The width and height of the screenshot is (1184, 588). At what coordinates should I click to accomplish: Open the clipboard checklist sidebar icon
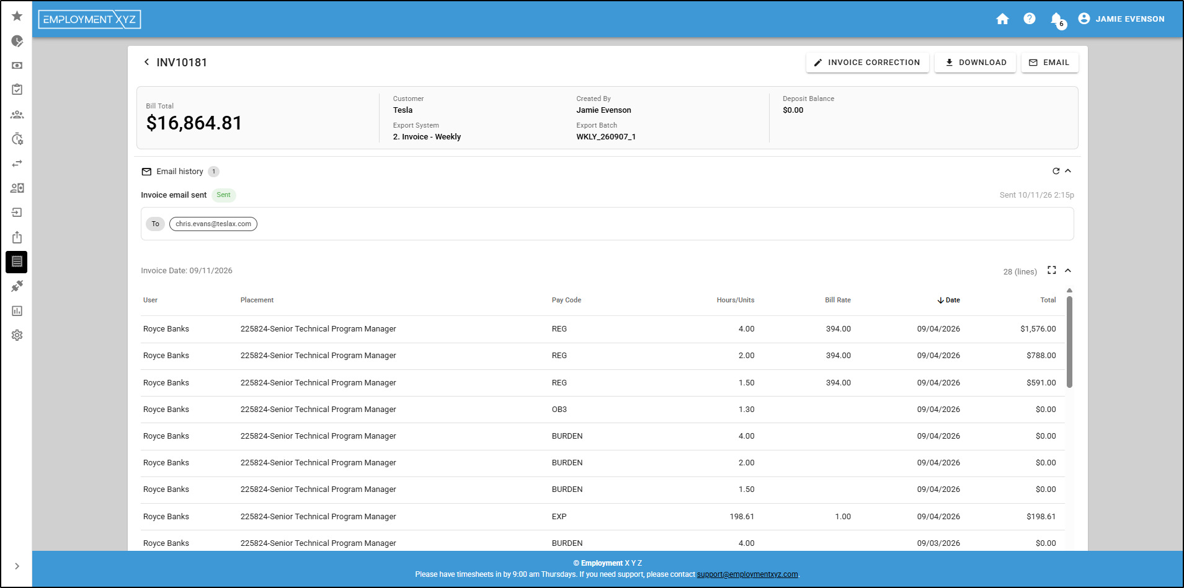17,89
